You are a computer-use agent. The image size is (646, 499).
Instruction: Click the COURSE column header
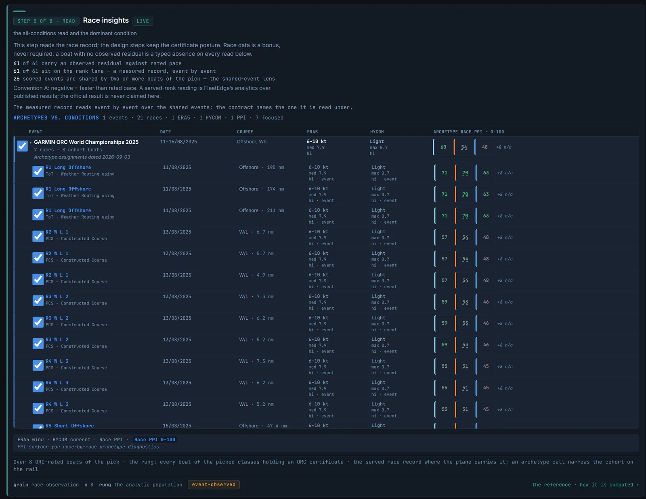pos(245,132)
